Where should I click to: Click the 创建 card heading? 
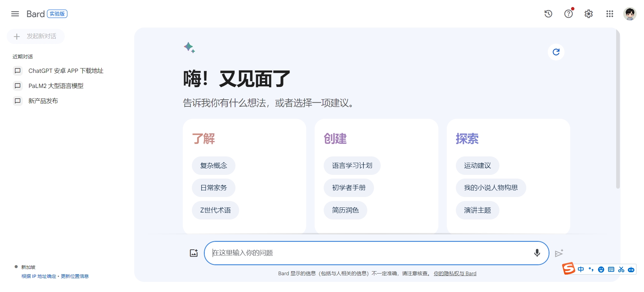335,139
